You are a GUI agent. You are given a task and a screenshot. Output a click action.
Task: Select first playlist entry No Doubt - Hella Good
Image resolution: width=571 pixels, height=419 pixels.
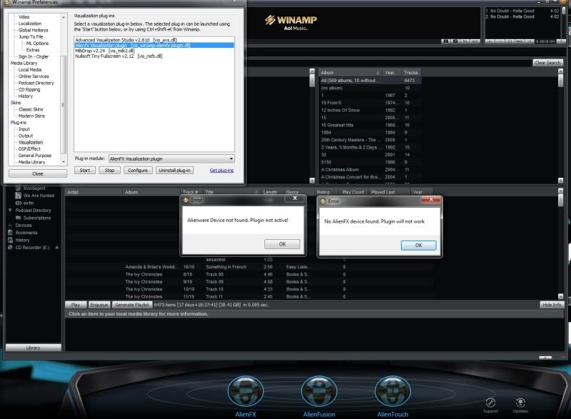522,11
